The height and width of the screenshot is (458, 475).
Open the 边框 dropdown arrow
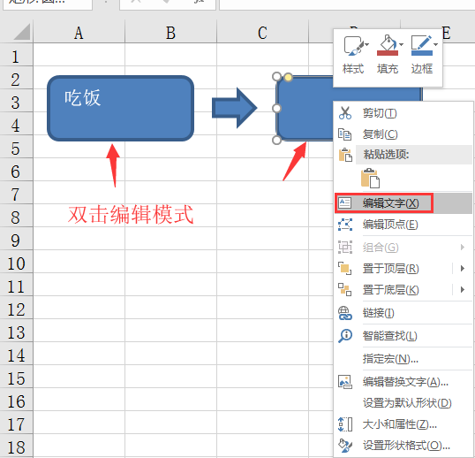[x=435, y=44]
